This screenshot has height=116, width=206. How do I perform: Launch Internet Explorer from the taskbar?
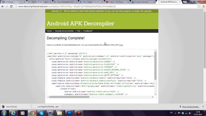pos(13,113)
